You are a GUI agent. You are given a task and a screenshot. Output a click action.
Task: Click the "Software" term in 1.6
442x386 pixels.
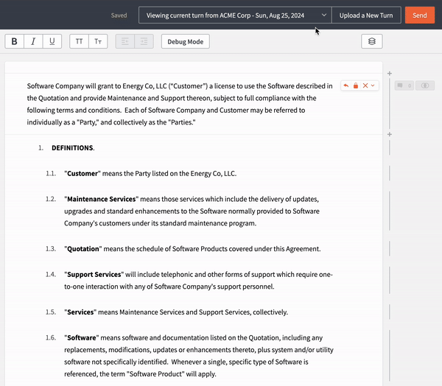(x=82, y=338)
